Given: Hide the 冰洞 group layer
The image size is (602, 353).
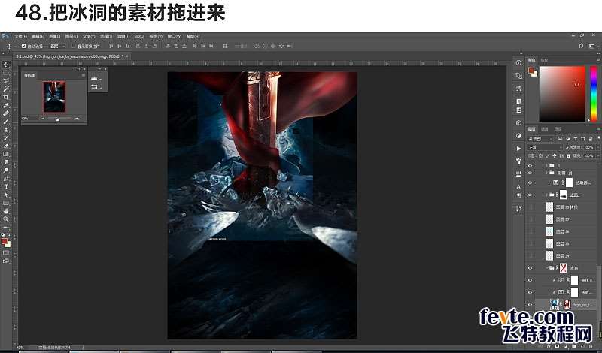Looking at the screenshot, I should [x=531, y=268].
